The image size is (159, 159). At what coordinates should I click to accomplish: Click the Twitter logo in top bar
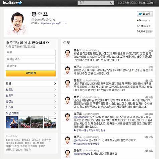(x=12, y=3)
